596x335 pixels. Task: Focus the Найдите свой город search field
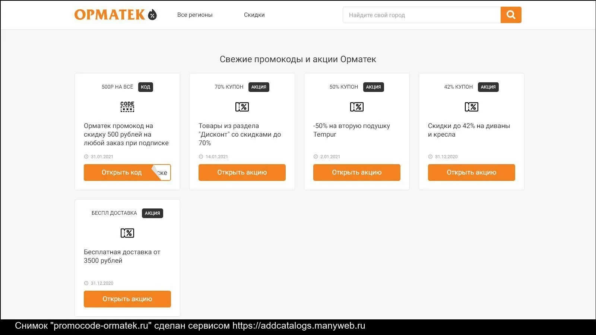coord(422,15)
